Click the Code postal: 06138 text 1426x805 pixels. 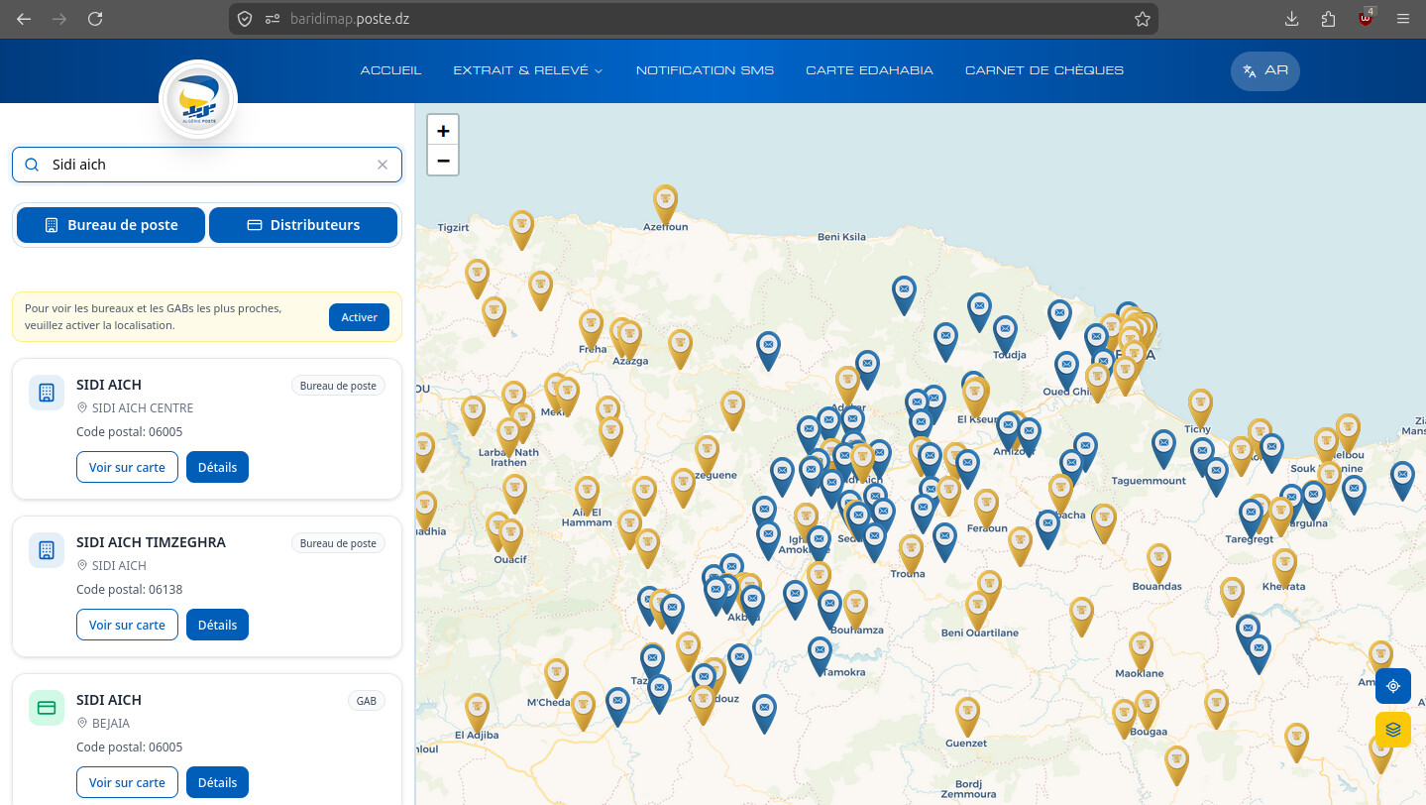(129, 590)
